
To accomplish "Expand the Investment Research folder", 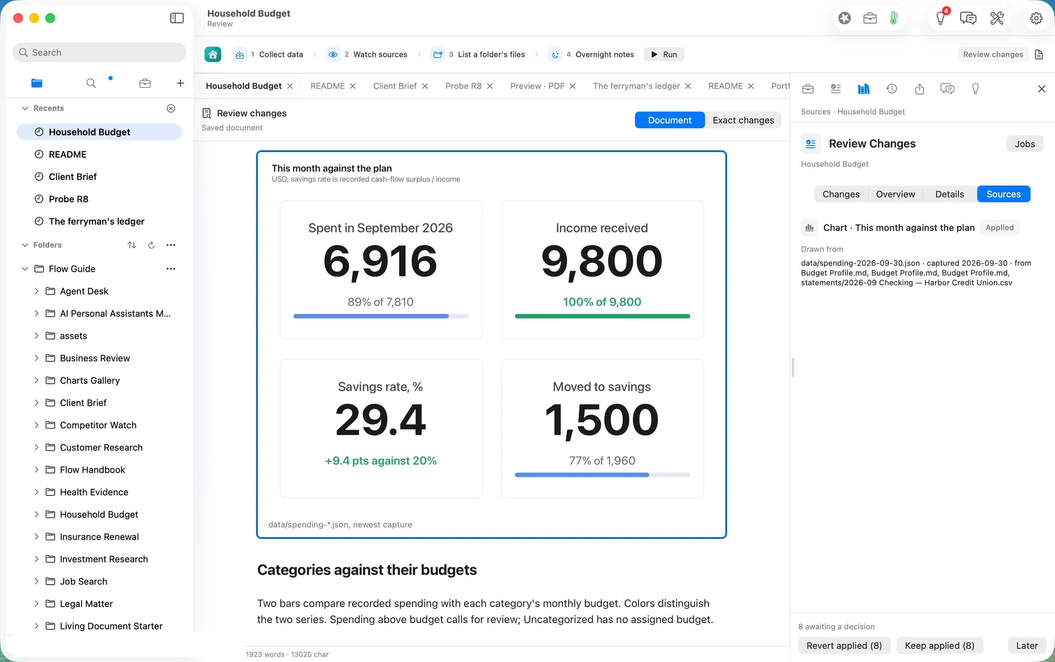I will pyautogui.click(x=36, y=559).
